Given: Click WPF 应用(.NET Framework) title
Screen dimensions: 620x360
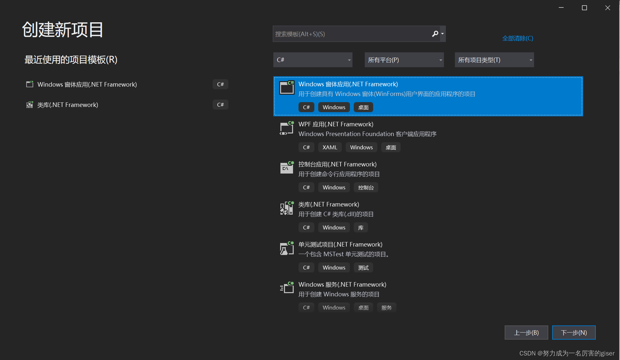Looking at the screenshot, I should point(336,124).
